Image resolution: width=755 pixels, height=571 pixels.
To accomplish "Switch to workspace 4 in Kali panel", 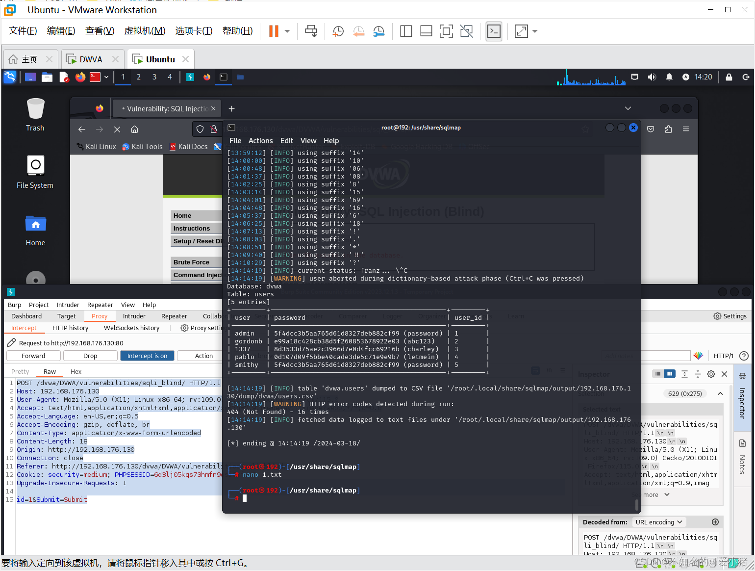I will [170, 77].
